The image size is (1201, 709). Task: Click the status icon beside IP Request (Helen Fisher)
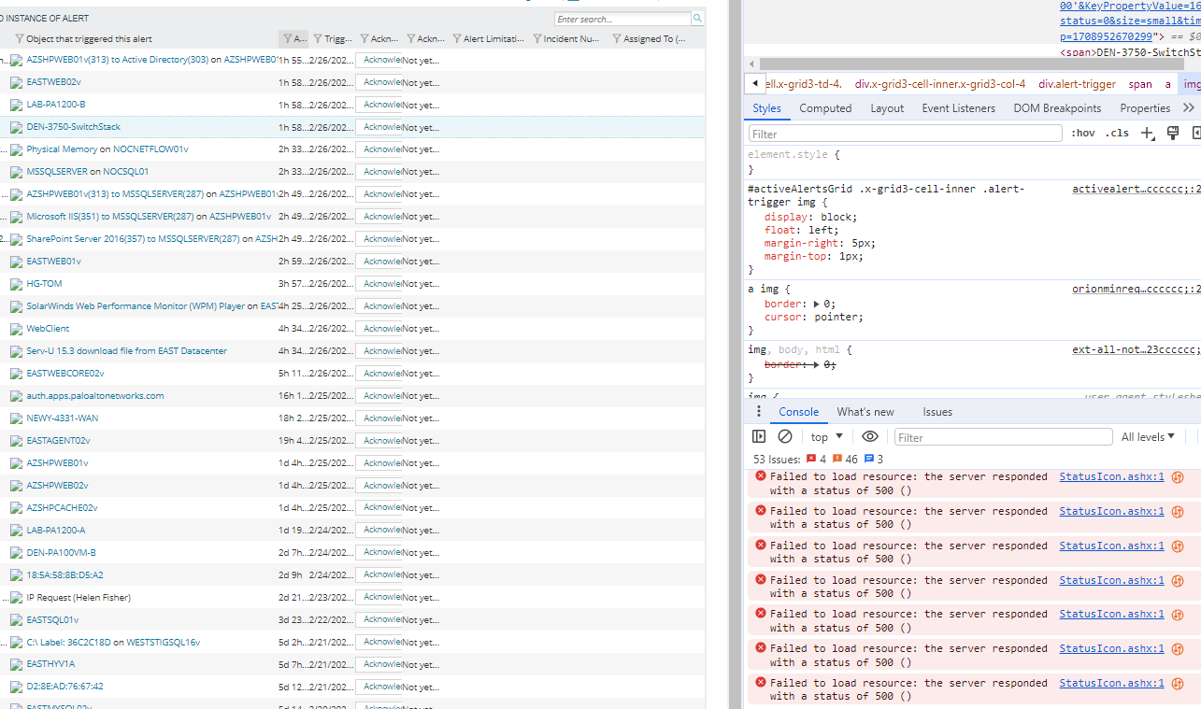point(16,598)
